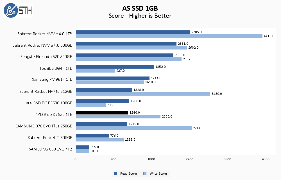This screenshot has width=281, height=180.
Task: Select the Toshiba BG4 - 1TB label
Action: tap(56, 69)
